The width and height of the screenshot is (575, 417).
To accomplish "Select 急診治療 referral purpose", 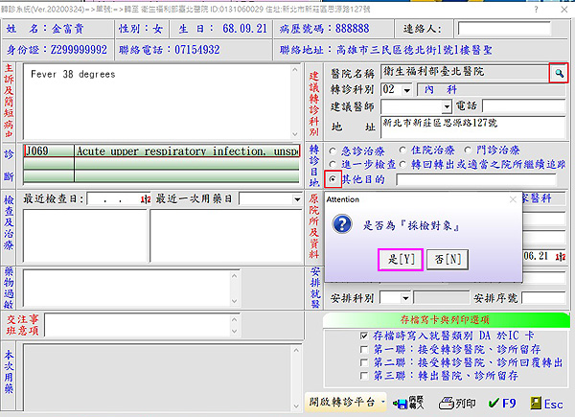I will 333,151.
